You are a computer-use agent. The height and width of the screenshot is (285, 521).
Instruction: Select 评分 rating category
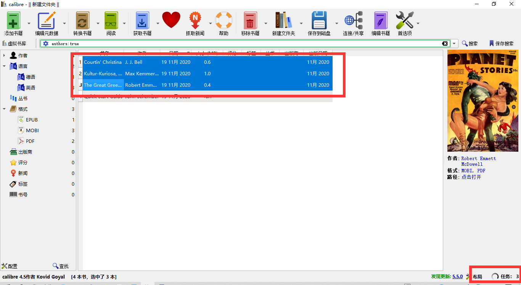(x=23, y=163)
